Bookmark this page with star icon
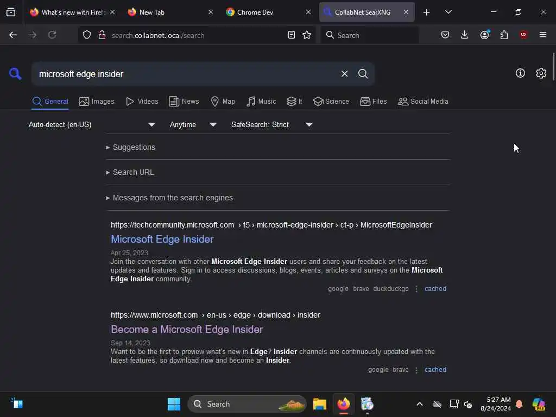Image resolution: width=556 pixels, height=417 pixels. click(x=307, y=35)
